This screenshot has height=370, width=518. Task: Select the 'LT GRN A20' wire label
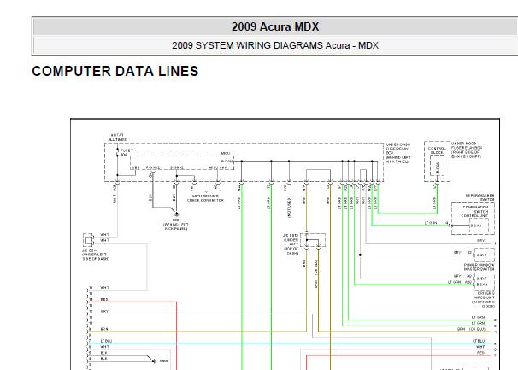(460, 282)
